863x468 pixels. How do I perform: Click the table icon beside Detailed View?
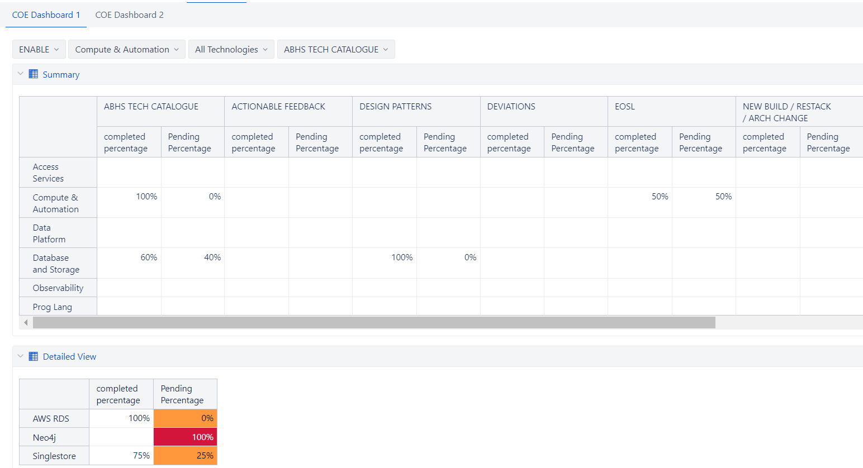33,356
